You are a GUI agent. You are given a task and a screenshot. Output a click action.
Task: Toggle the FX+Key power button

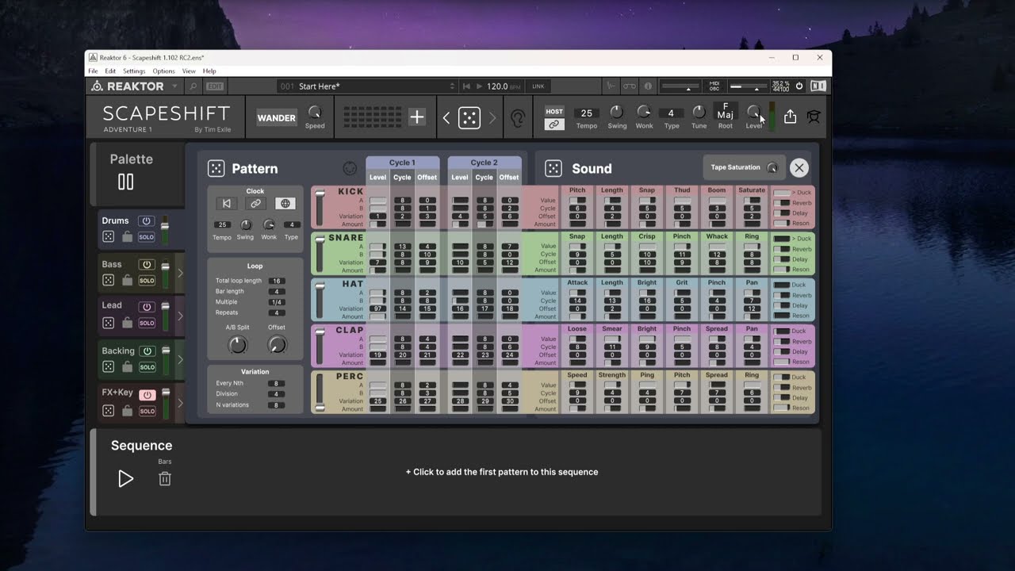click(147, 394)
